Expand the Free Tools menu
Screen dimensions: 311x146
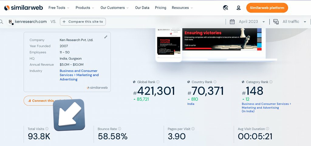[59, 8]
